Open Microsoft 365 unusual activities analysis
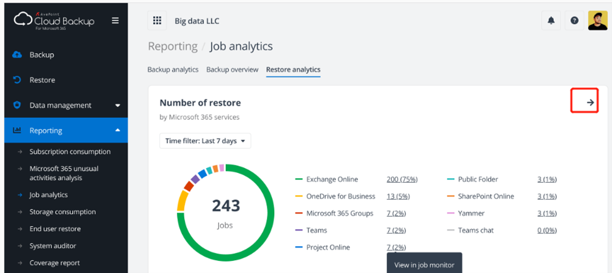Screen dimensions: 612x273 point(64,173)
